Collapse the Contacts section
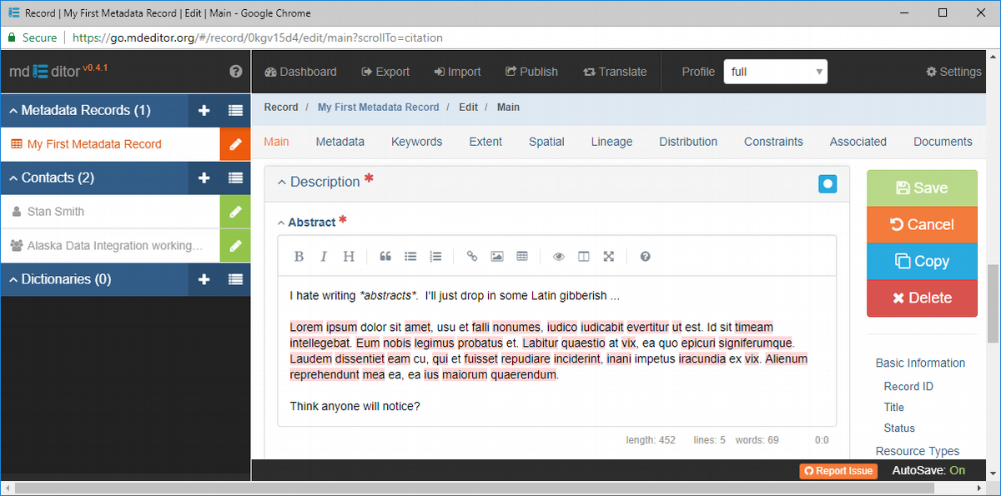This screenshot has height=496, width=1001. pyautogui.click(x=13, y=178)
